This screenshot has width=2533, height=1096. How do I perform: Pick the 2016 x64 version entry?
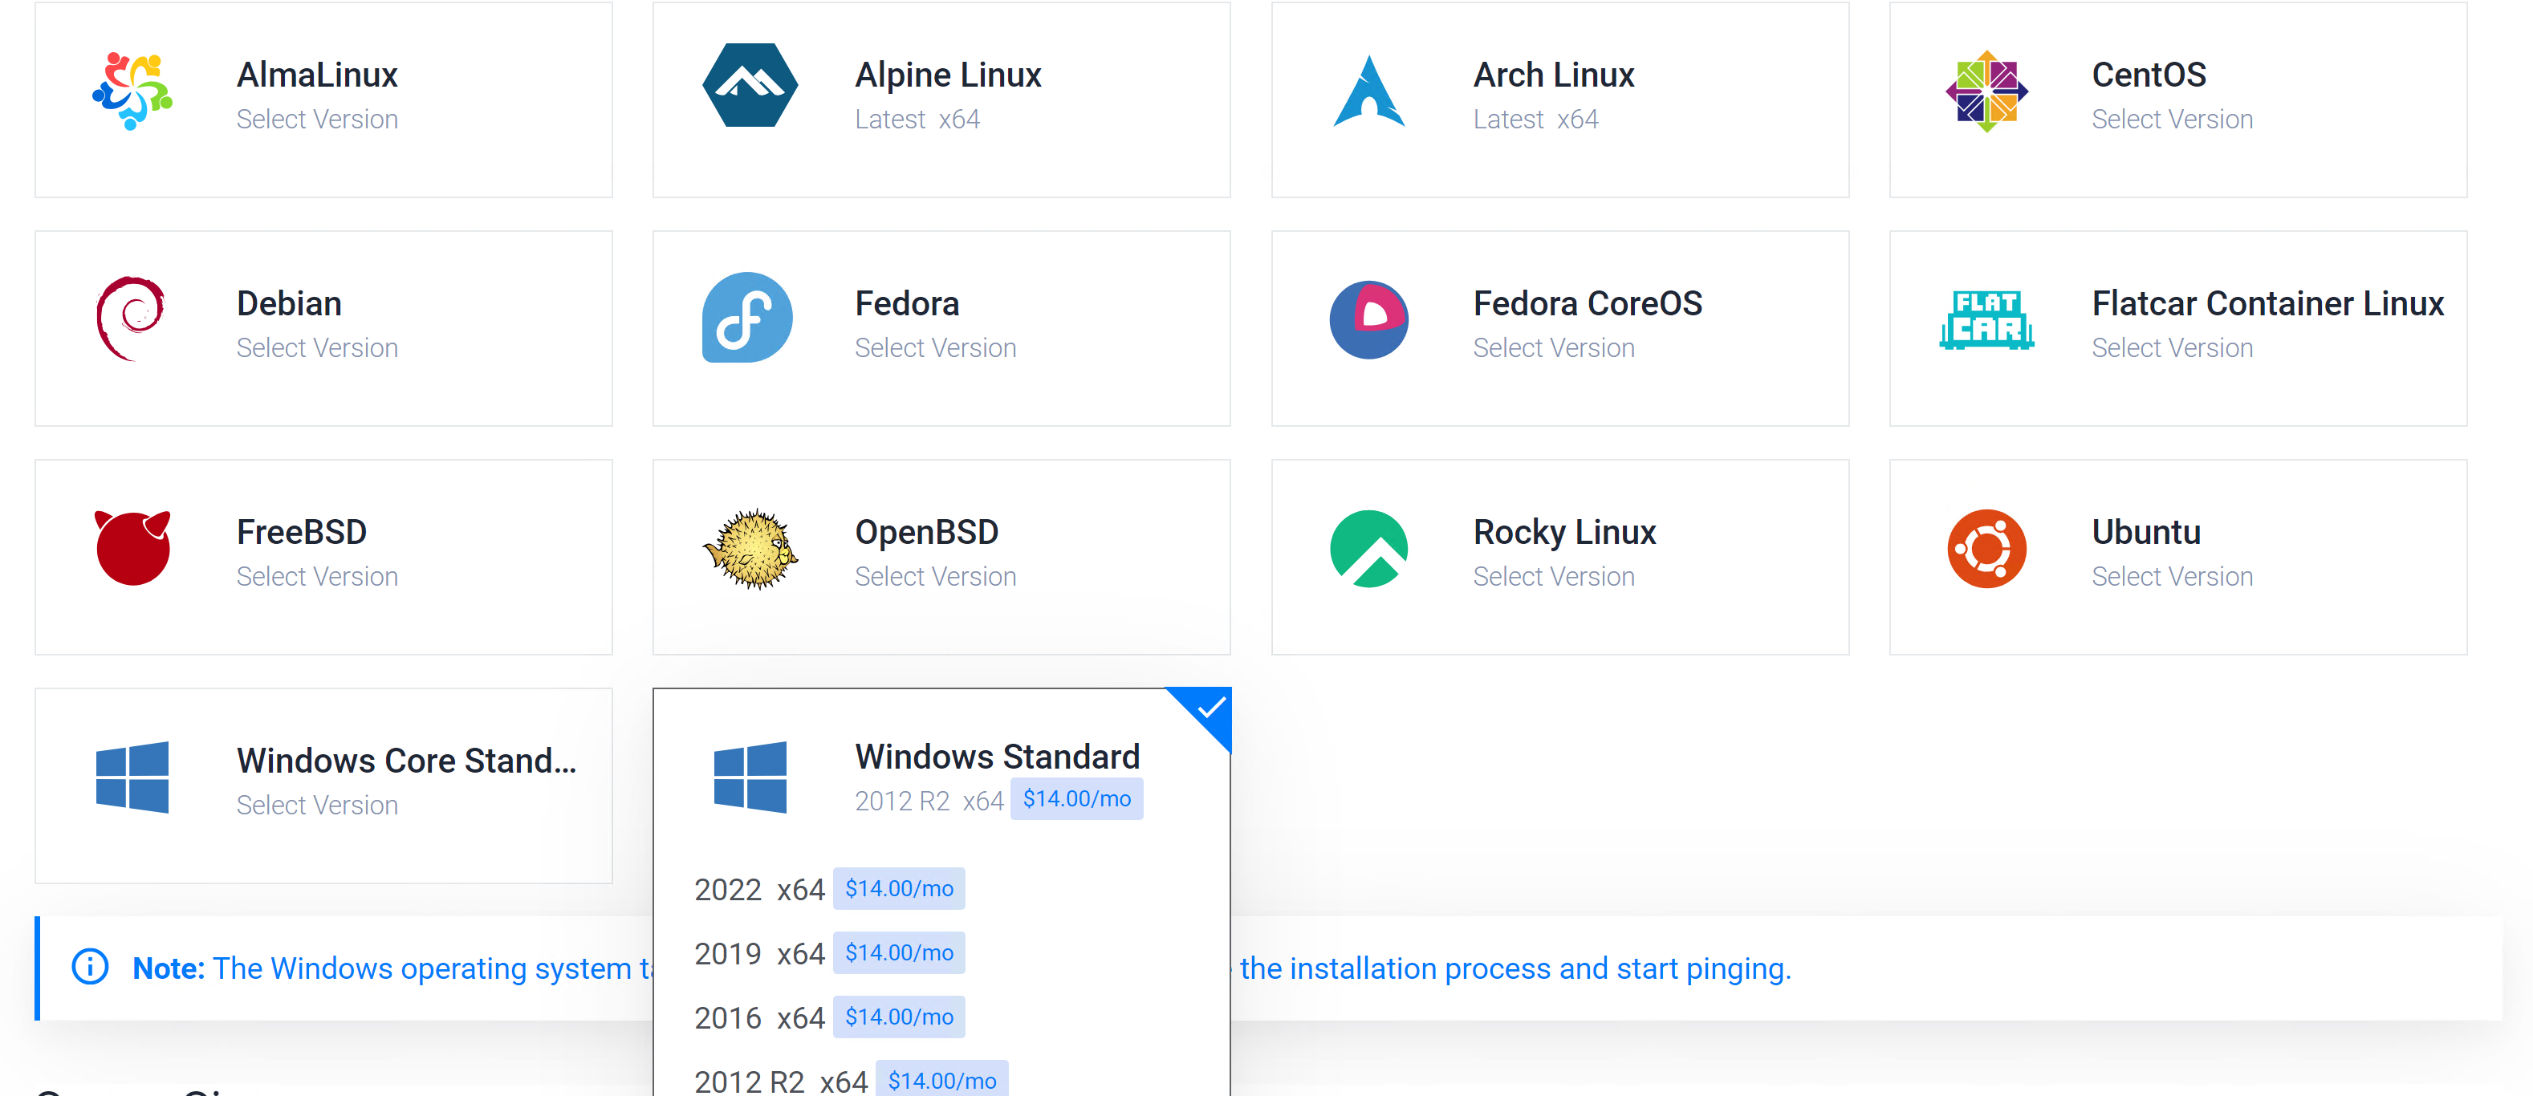pyautogui.click(x=759, y=1017)
